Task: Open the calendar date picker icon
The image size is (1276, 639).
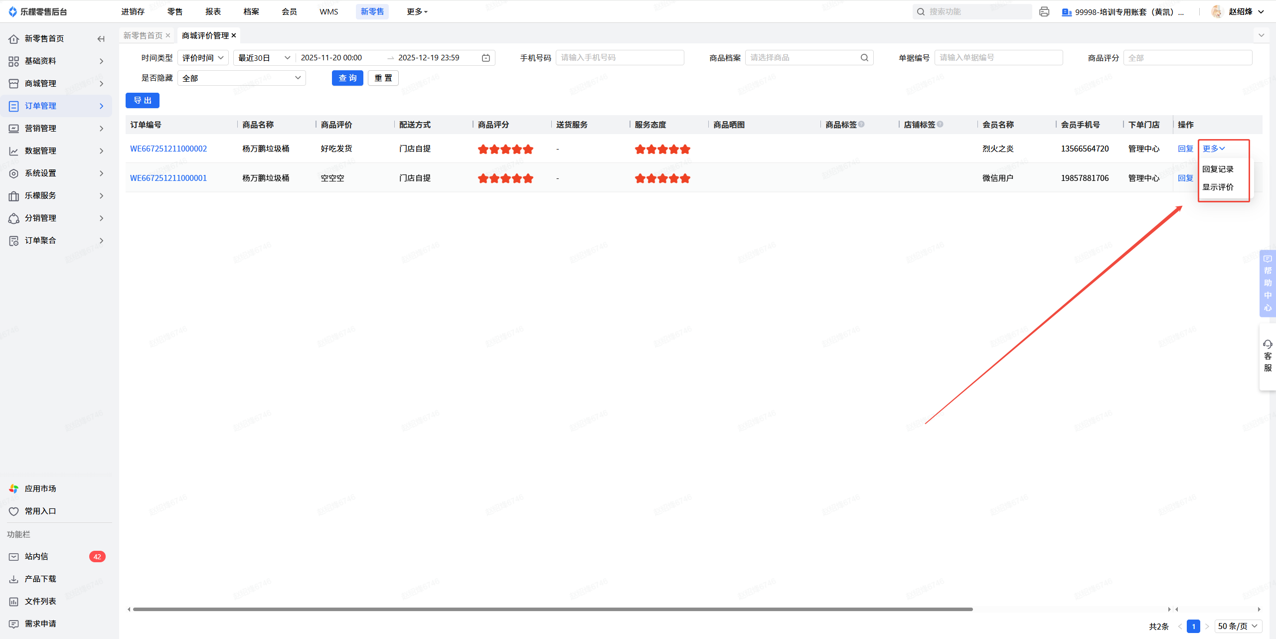Action: point(485,58)
